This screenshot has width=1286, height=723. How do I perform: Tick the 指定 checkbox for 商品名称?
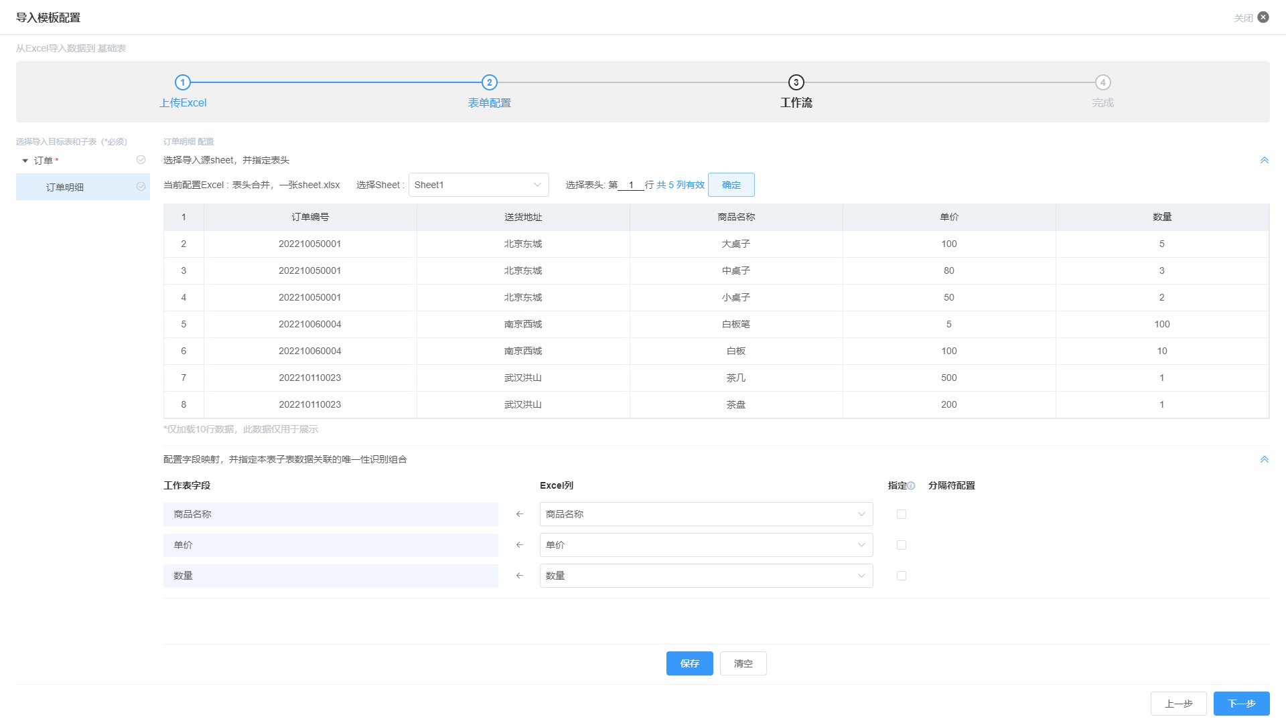902,514
